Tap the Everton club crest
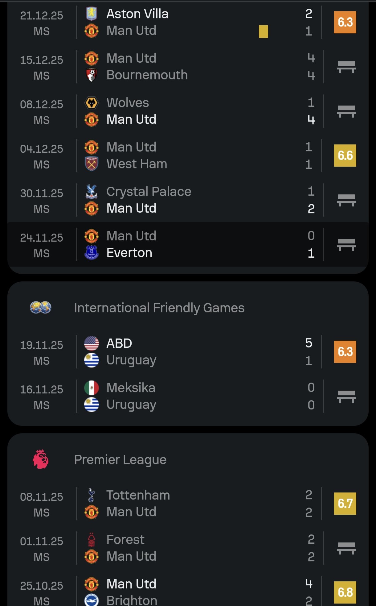Screen dimensions: 376x606 coord(91,253)
